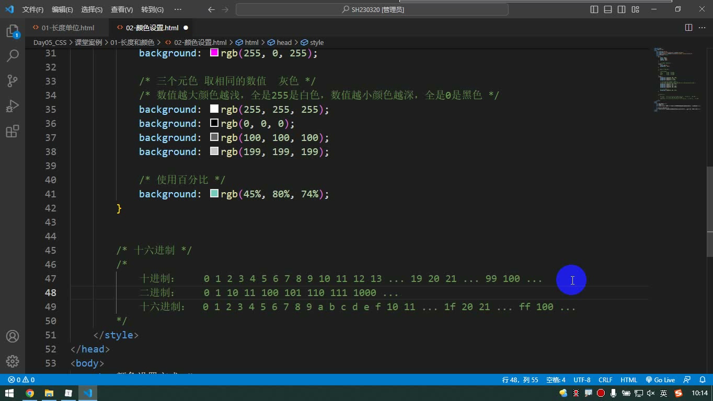Viewport: 713px width, 401px height.
Task: Click the Split Editor Right icon
Action: pos(688,28)
